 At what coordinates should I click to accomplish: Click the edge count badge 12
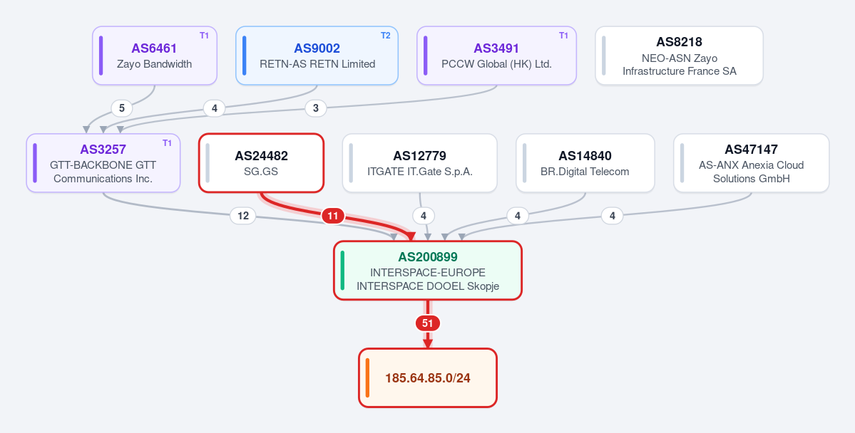243,216
